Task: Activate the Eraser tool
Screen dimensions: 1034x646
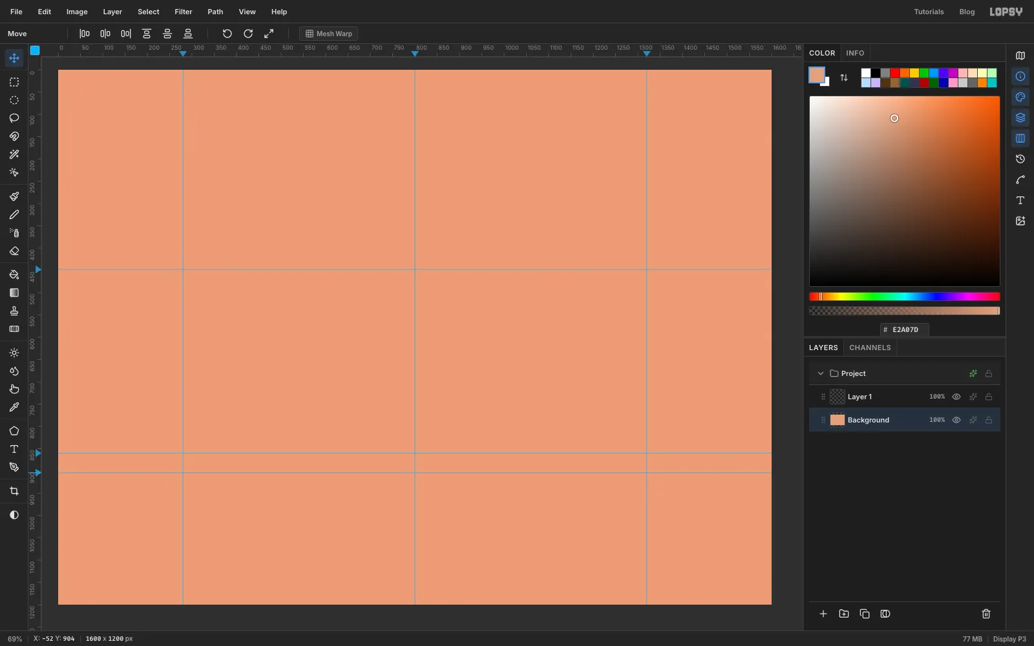Action: pyautogui.click(x=14, y=251)
